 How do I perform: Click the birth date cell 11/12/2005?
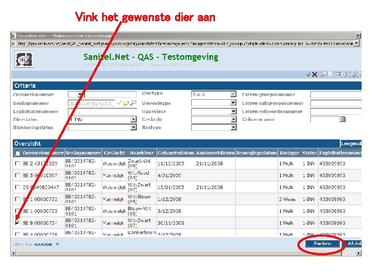coord(171,163)
